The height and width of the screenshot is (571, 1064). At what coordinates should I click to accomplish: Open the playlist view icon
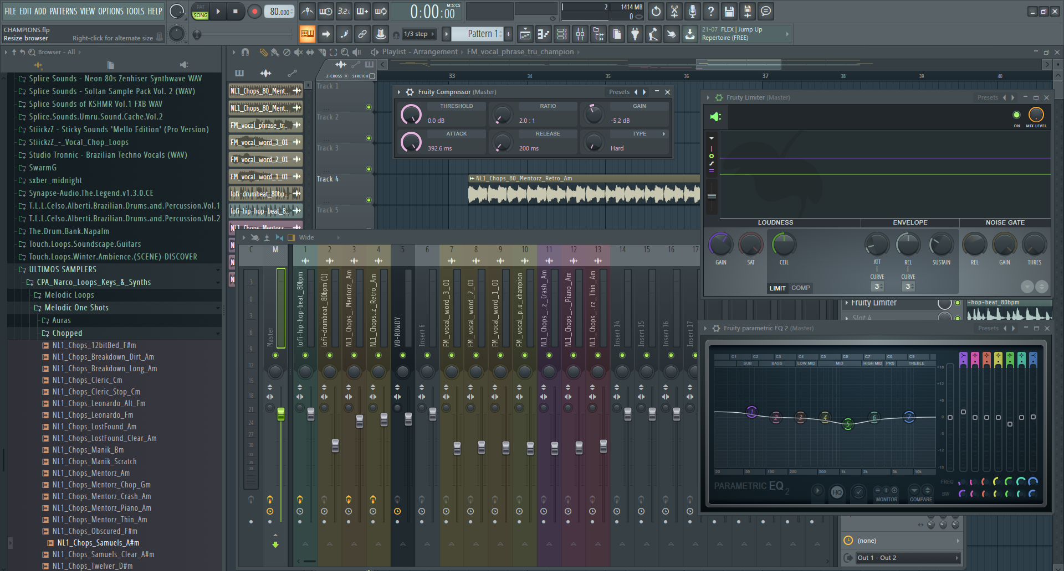click(525, 34)
